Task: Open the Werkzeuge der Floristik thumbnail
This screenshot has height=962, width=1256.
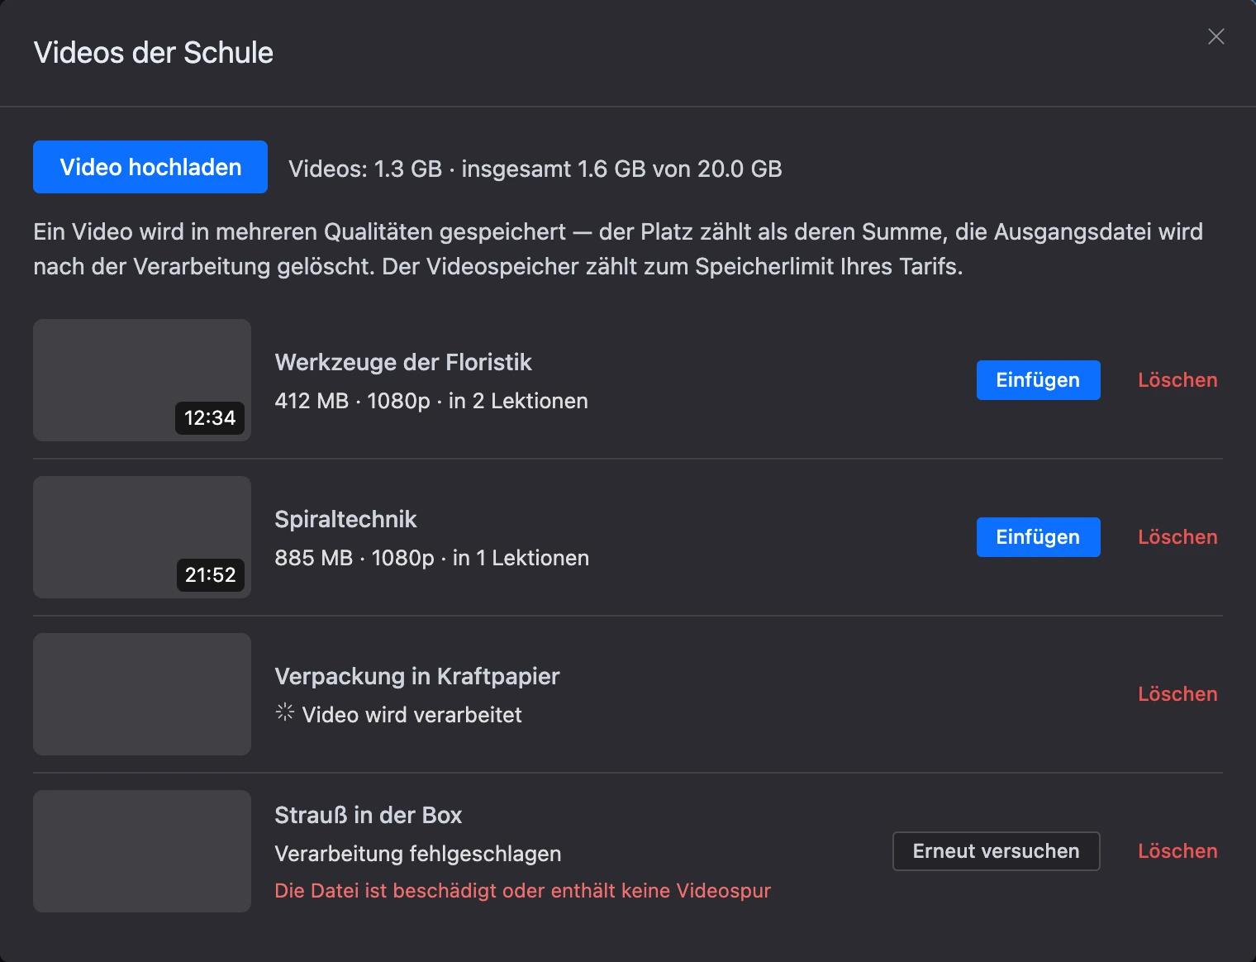Action: tap(142, 380)
